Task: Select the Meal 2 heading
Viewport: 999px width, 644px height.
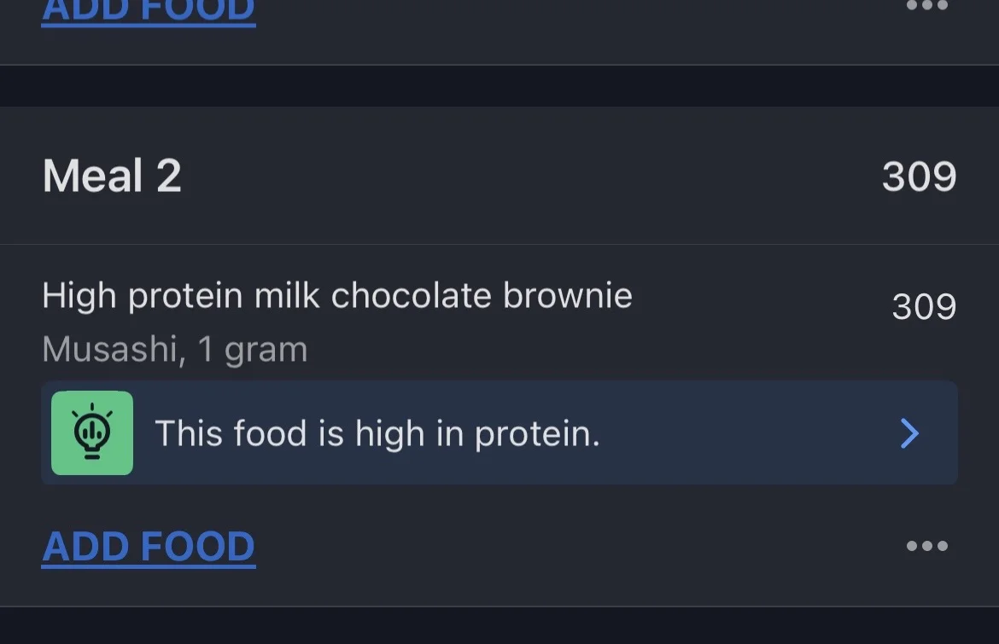Action: click(x=112, y=177)
